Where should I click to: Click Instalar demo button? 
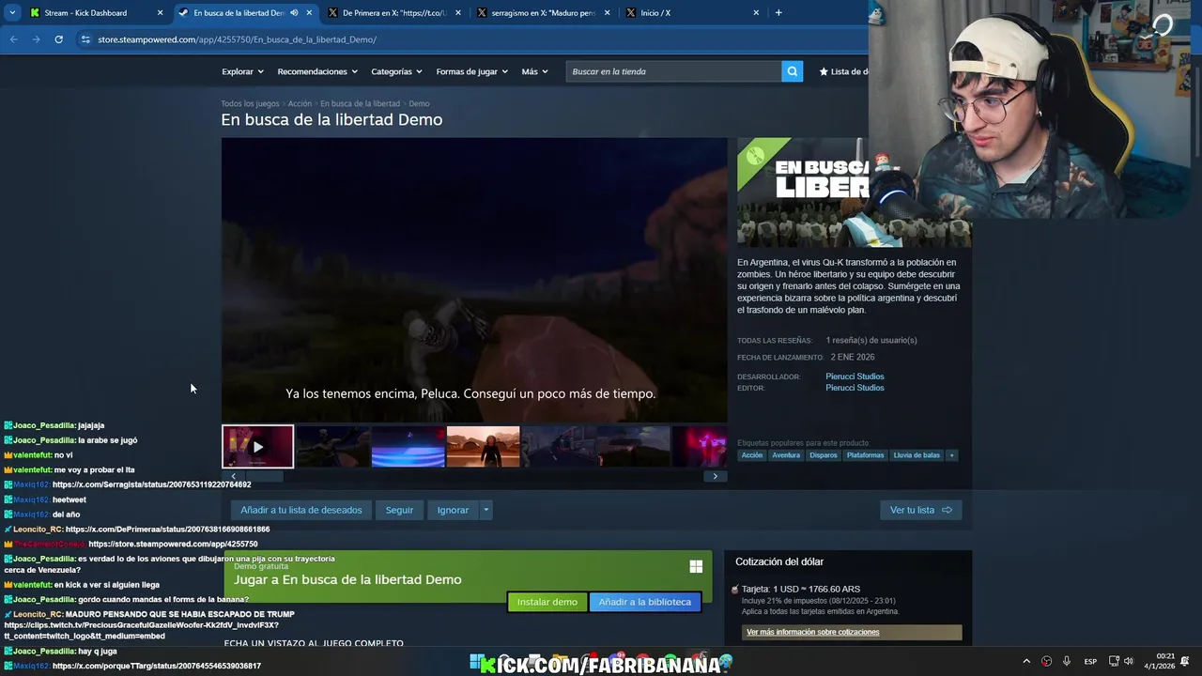(x=547, y=602)
